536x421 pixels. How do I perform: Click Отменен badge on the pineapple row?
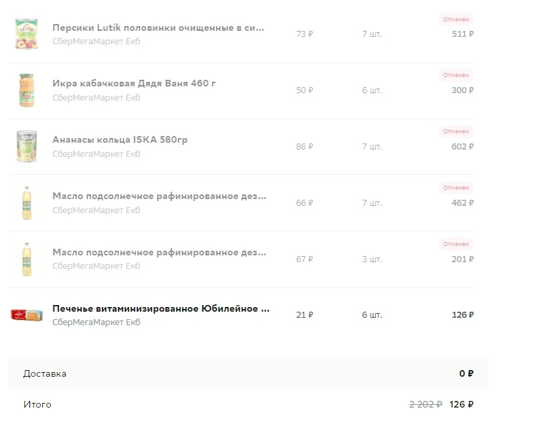click(x=456, y=131)
